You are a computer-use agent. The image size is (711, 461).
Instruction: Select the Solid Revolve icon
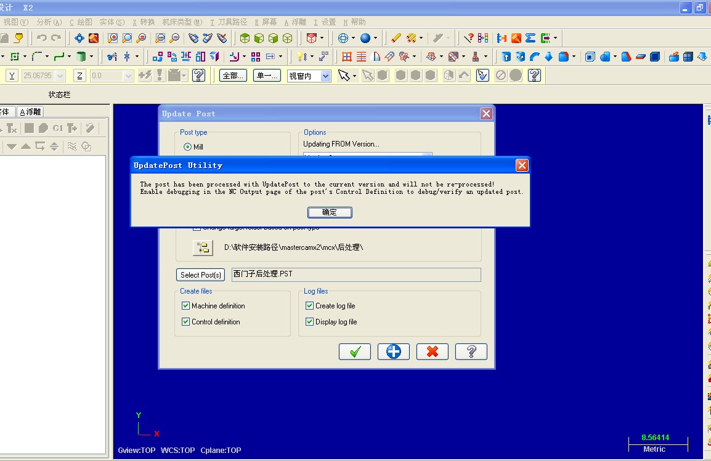click(521, 57)
